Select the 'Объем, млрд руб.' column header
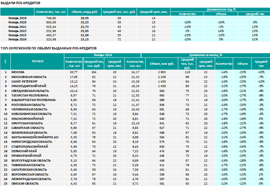Viewport: 270px width, 186px height. [84, 12]
